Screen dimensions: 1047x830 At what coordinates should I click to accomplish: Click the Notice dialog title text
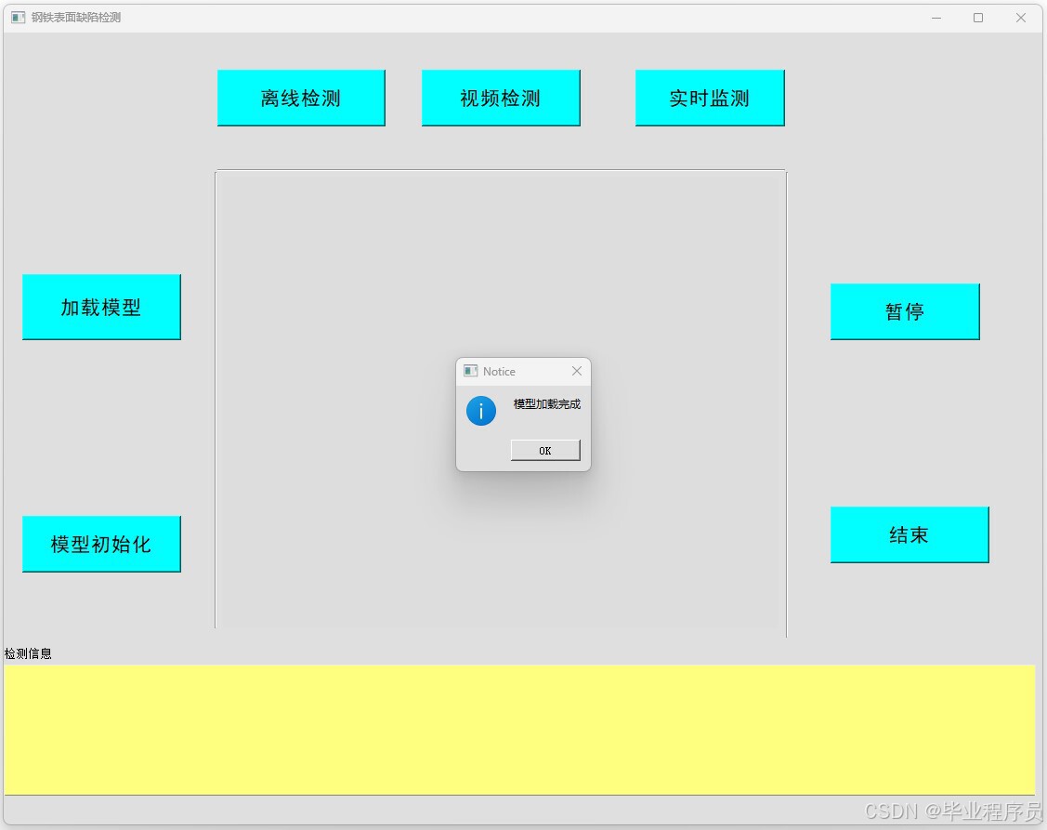click(x=499, y=372)
